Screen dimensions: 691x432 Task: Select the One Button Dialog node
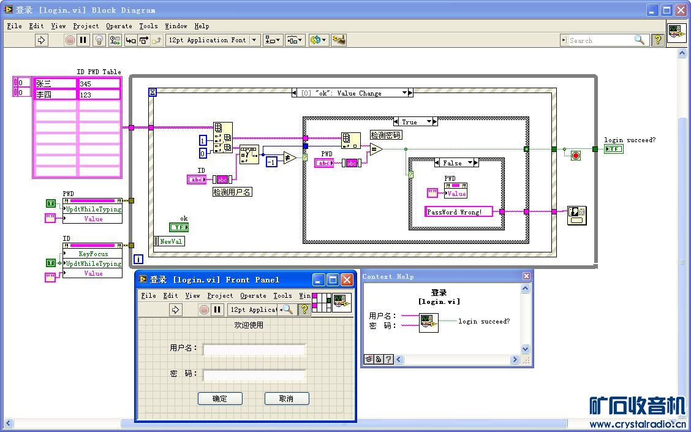(x=577, y=216)
